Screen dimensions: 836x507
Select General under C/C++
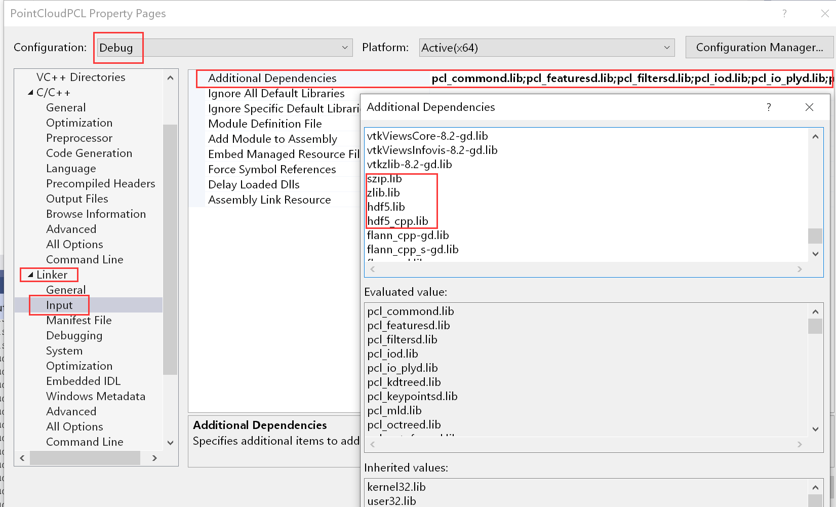tap(66, 107)
